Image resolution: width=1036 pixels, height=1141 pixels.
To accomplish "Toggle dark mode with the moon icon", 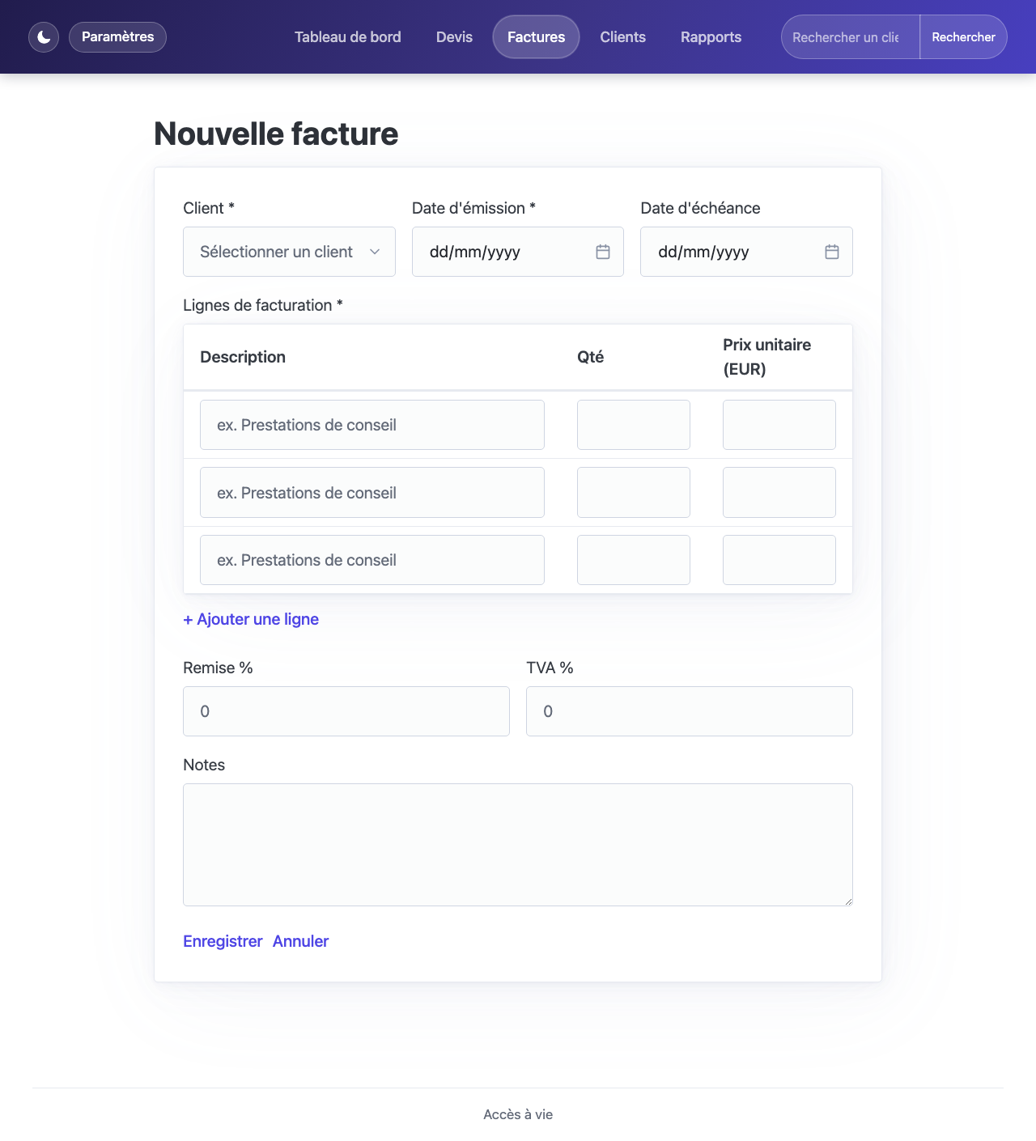I will (44, 37).
